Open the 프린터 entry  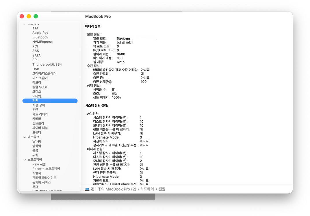pos(37,132)
